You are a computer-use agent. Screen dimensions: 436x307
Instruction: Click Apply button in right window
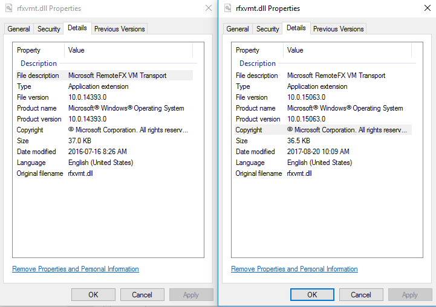point(410,294)
